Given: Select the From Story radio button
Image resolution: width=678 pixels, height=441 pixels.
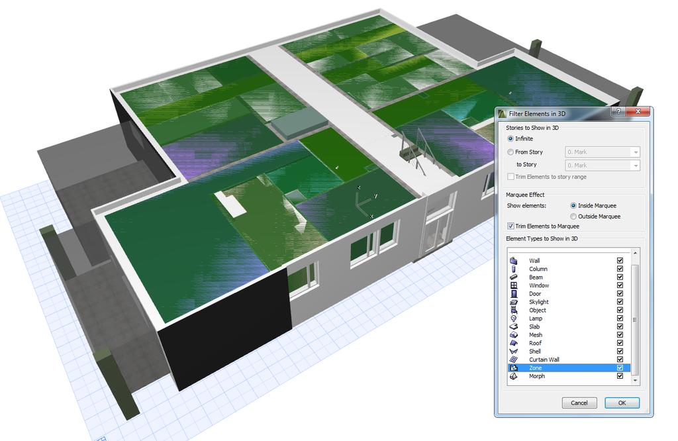Looking at the screenshot, I should 510,152.
